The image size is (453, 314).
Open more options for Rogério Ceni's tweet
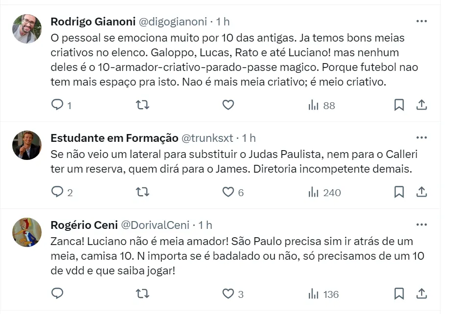421,225
